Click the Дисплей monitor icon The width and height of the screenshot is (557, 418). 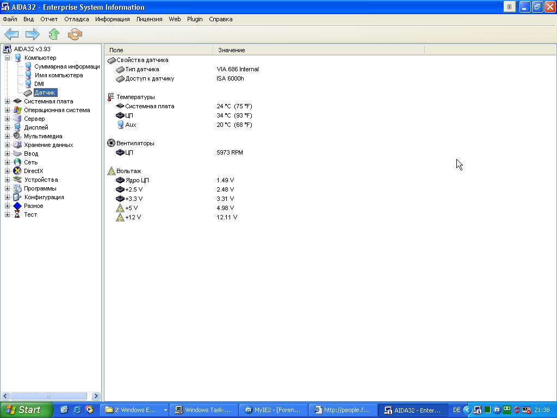pyautogui.click(x=17, y=127)
